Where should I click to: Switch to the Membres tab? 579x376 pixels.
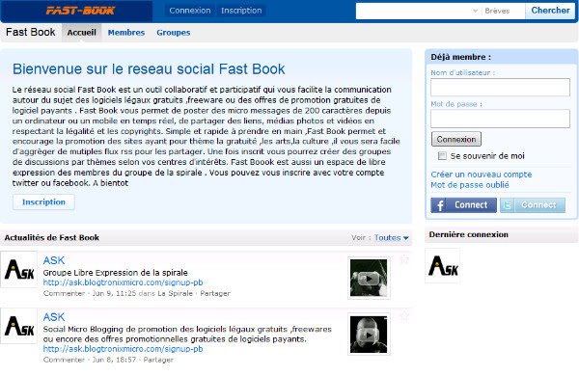[126, 33]
